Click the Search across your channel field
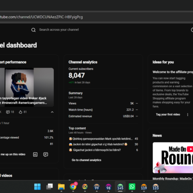 tap(59, 30)
